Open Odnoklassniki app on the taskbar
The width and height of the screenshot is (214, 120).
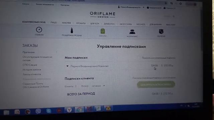[99, 109]
